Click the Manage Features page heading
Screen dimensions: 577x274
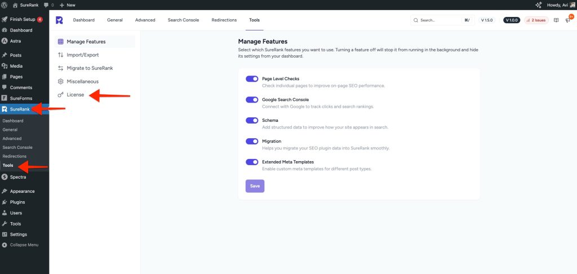click(263, 42)
